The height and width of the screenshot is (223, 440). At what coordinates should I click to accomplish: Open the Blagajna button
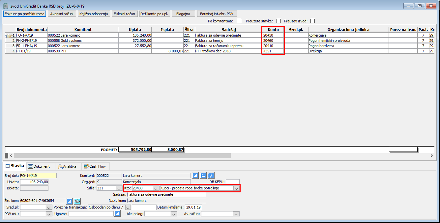tap(183, 14)
